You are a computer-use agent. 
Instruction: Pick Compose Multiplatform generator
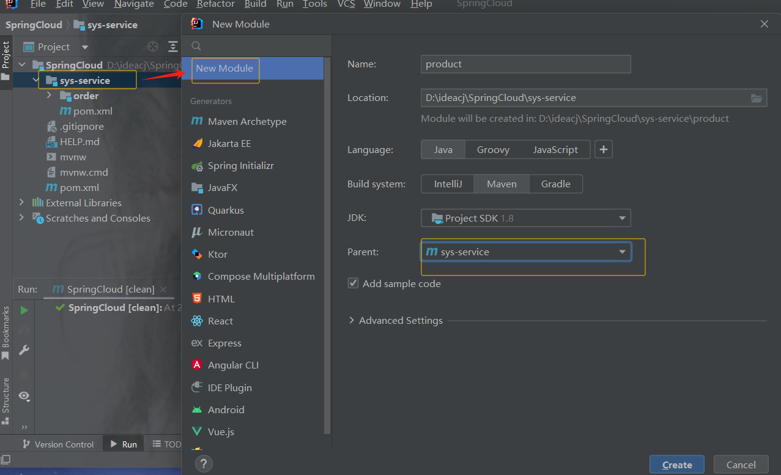pos(253,277)
